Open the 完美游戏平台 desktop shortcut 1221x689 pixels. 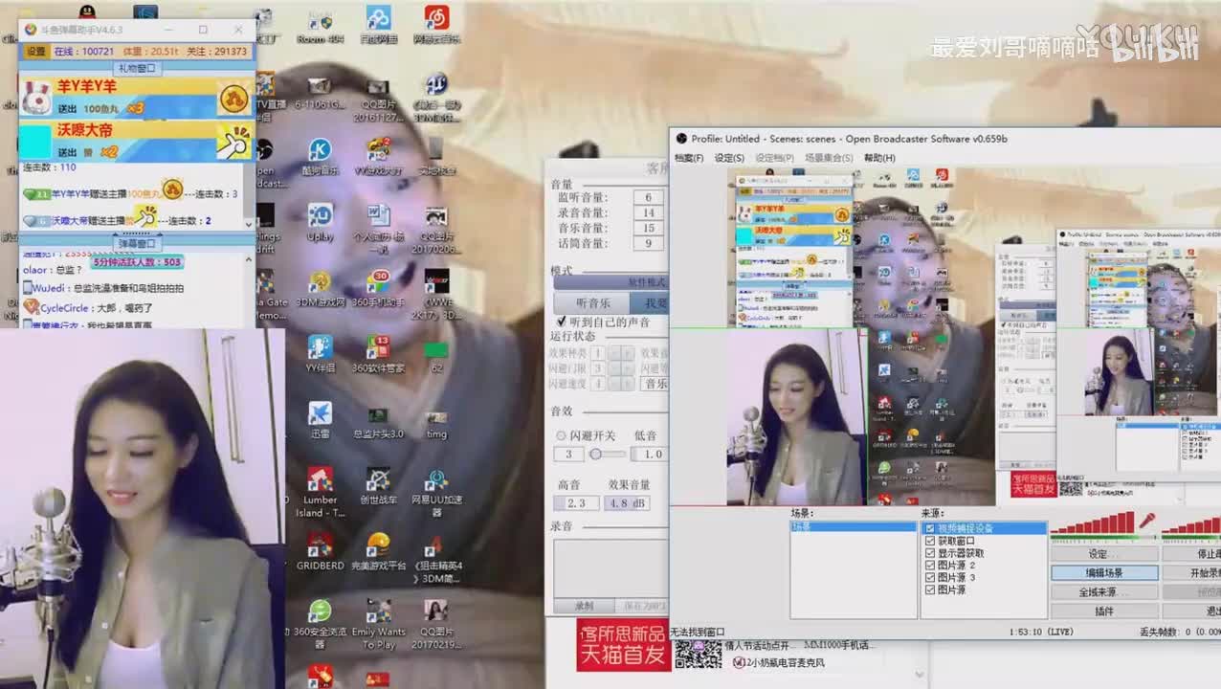coord(379,552)
